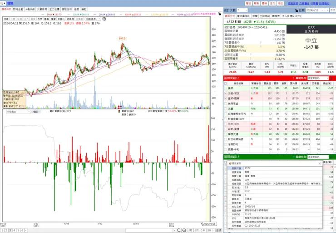Open the dropdown arrow after the 3年 range button

(x=214, y=230)
